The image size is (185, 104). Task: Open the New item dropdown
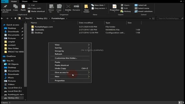[98, 5]
